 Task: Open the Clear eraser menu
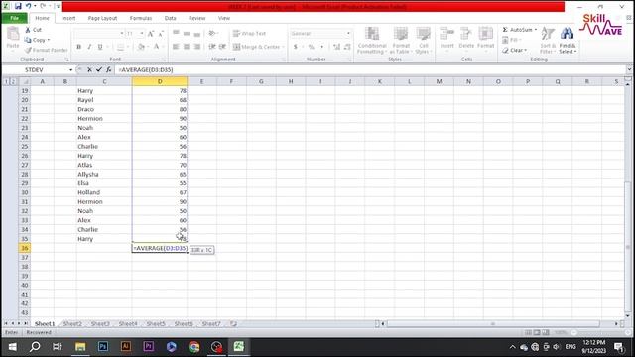tap(514, 51)
